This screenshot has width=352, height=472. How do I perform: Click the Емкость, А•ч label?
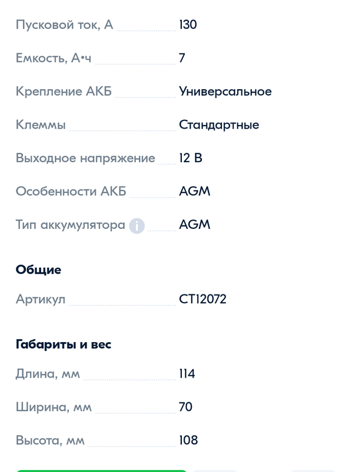[53, 58]
